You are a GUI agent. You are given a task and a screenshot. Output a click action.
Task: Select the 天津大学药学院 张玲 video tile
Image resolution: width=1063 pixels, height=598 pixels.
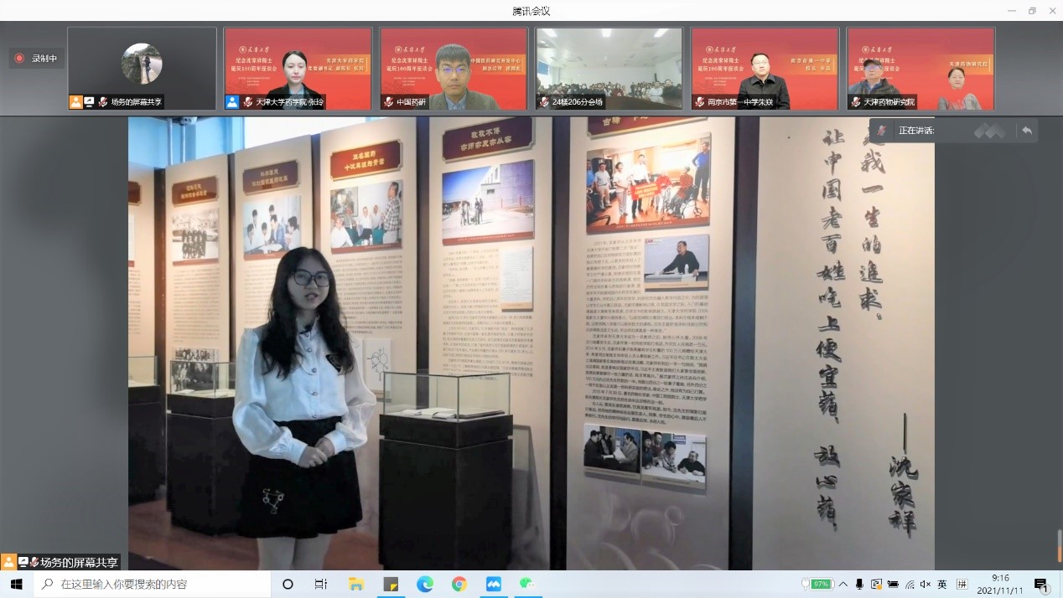click(x=298, y=69)
